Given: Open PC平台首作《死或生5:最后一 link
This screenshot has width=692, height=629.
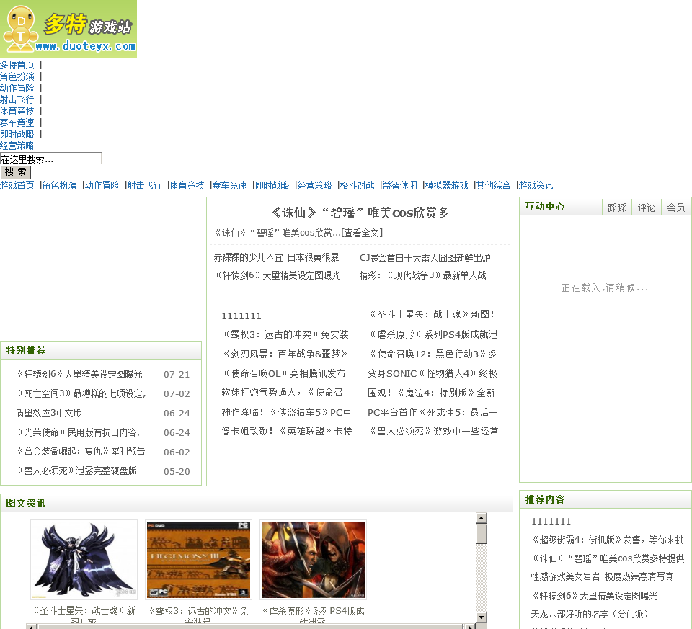Looking at the screenshot, I should coord(433,412).
